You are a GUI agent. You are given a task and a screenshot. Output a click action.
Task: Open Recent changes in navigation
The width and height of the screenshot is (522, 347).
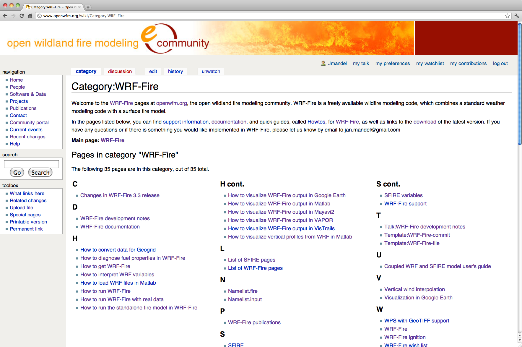pos(27,137)
